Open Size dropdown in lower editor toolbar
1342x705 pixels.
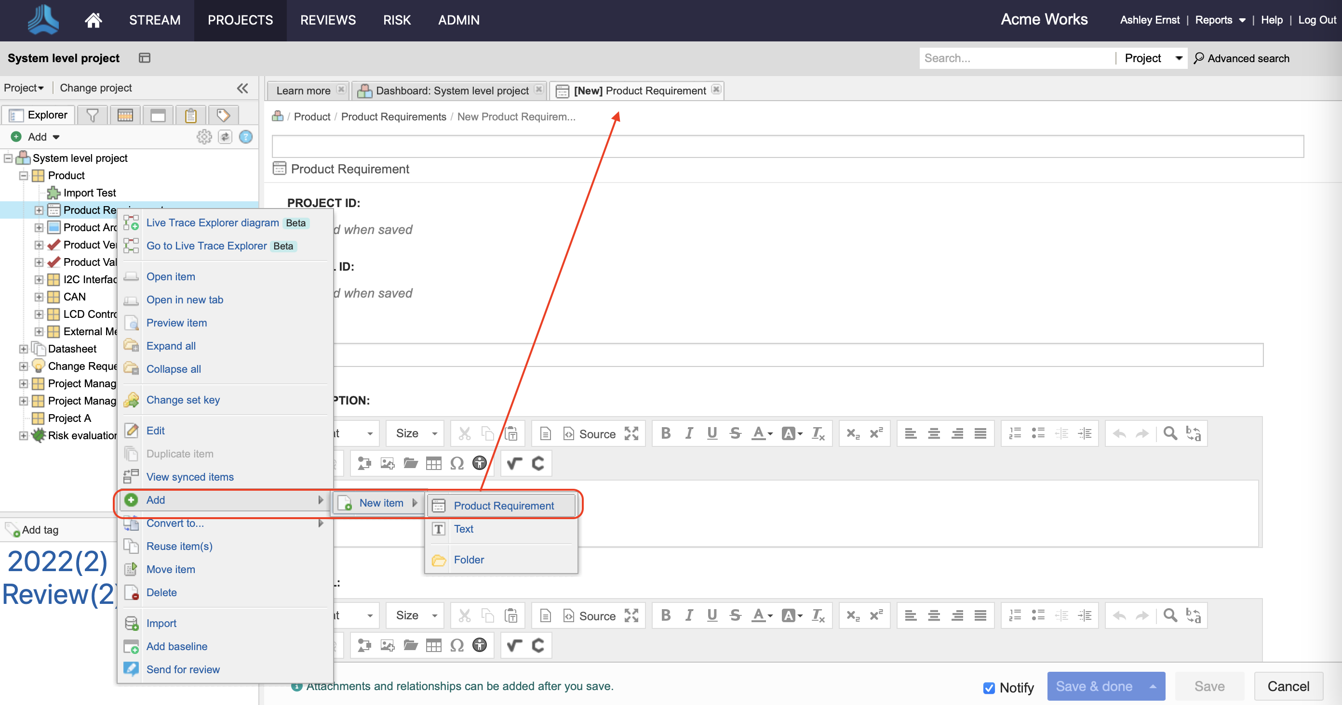(x=415, y=615)
